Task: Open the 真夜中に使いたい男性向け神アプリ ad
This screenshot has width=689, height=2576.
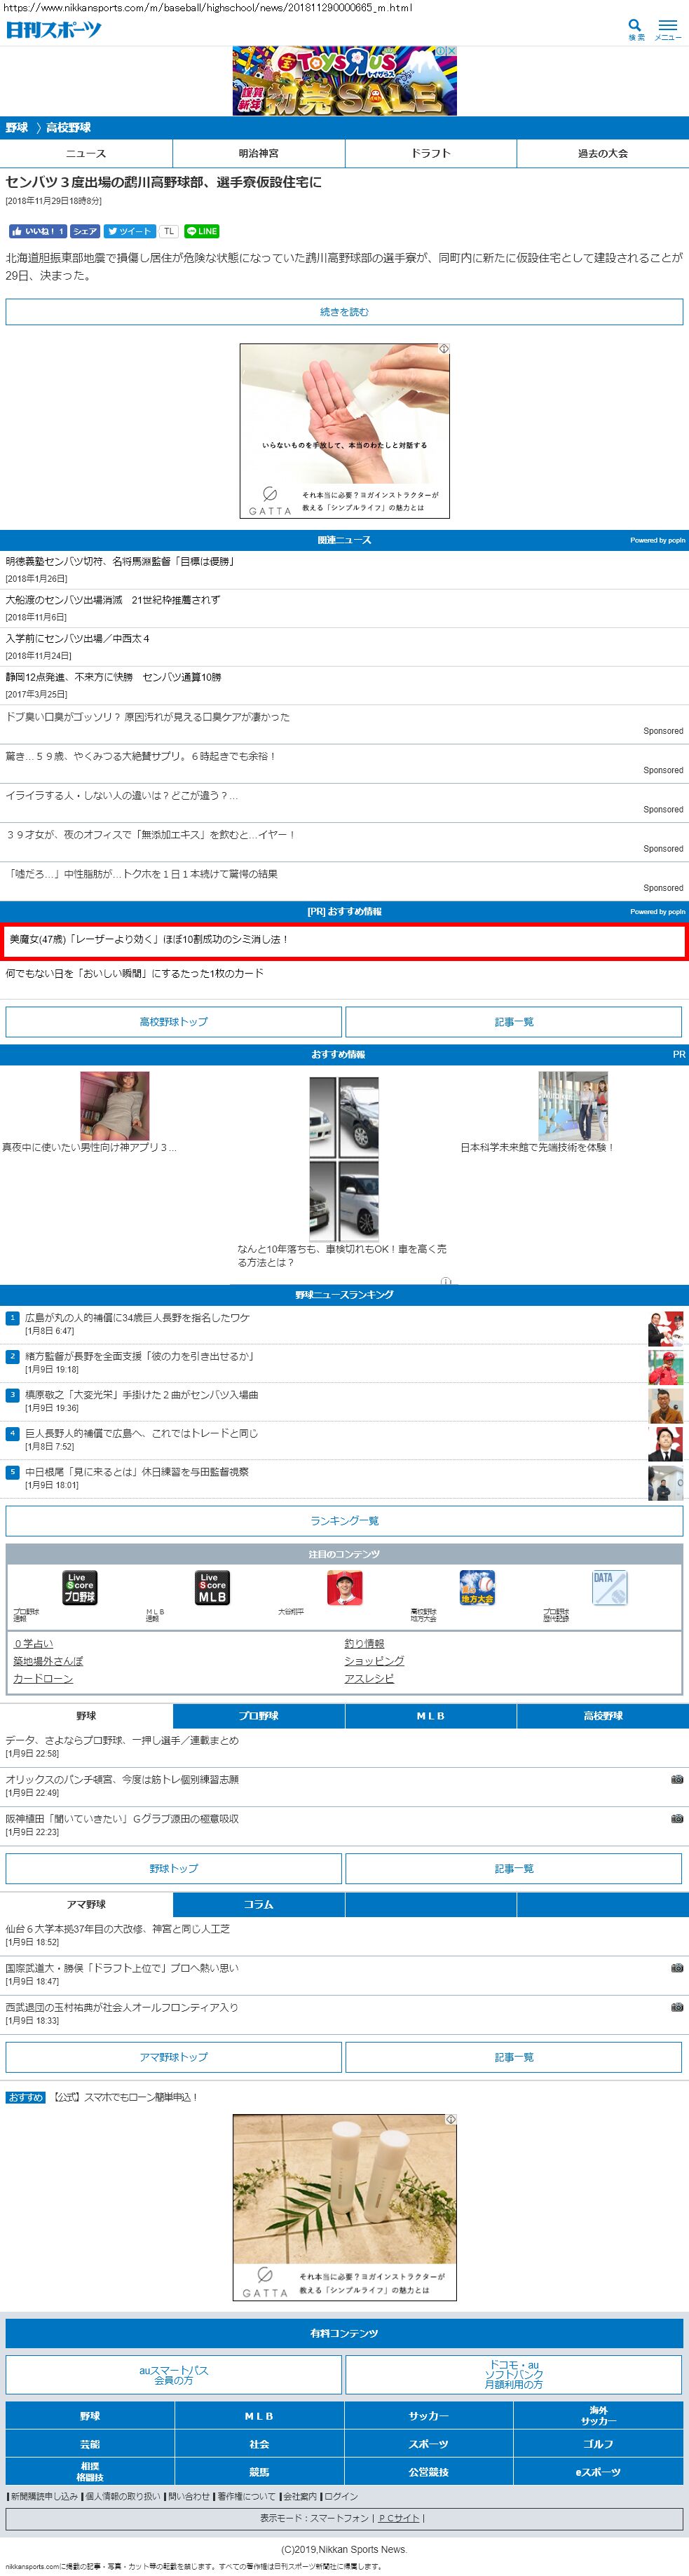Action: click(114, 1106)
